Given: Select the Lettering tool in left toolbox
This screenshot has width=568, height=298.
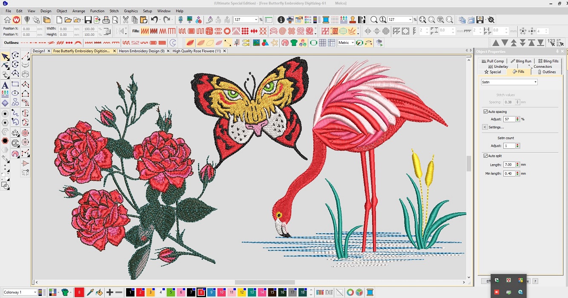Looking at the screenshot, I should tap(5, 84).
